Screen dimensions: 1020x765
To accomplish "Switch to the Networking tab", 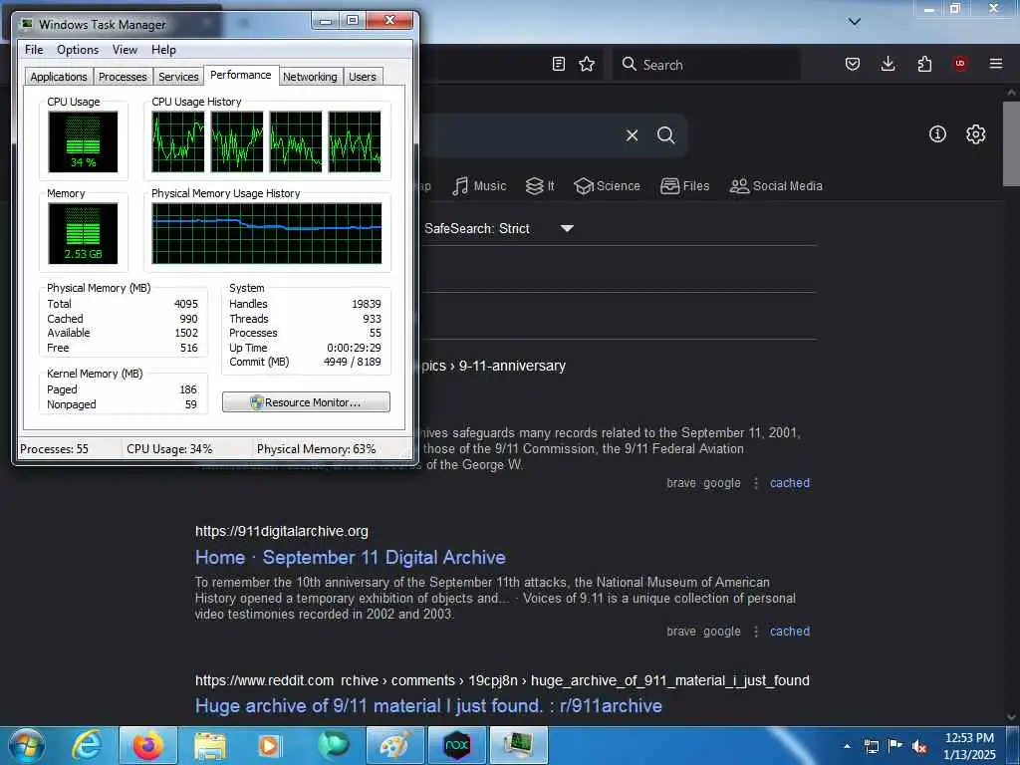I will click(x=310, y=76).
